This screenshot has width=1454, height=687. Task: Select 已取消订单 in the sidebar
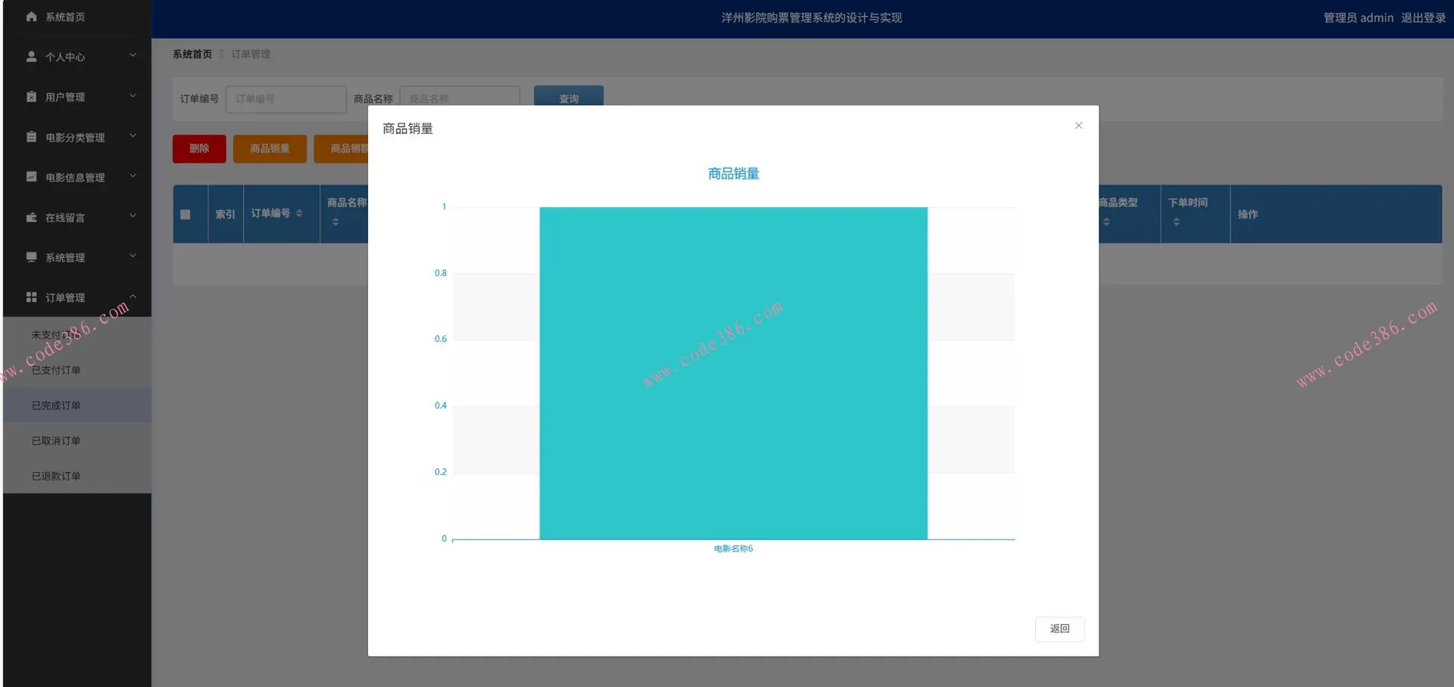tap(55, 440)
